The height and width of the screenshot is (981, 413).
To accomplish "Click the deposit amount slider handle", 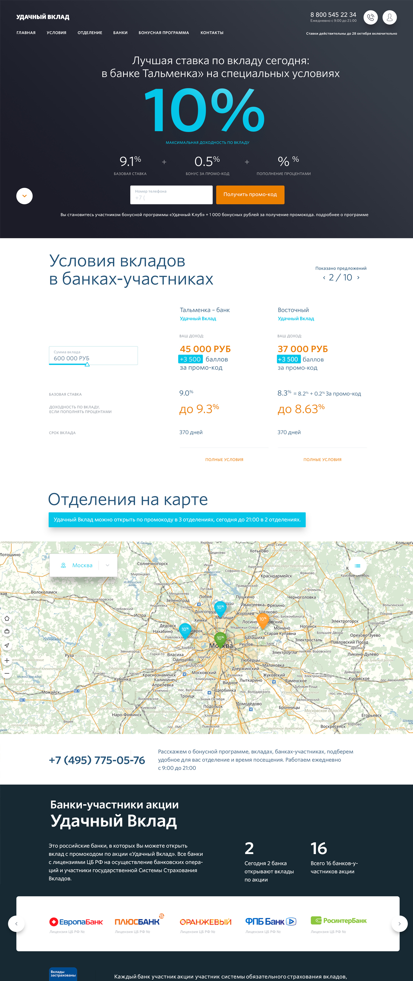I will click(87, 364).
